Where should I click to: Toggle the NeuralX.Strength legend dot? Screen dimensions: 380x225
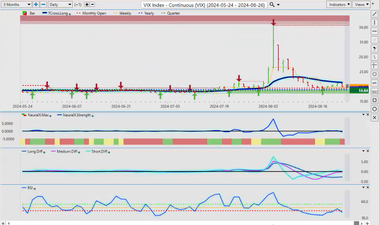coord(92,116)
